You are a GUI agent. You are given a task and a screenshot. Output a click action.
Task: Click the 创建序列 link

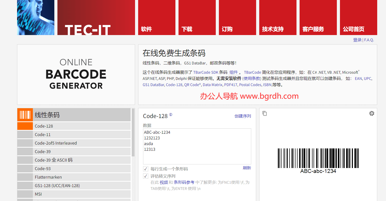(x=242, y=116)
